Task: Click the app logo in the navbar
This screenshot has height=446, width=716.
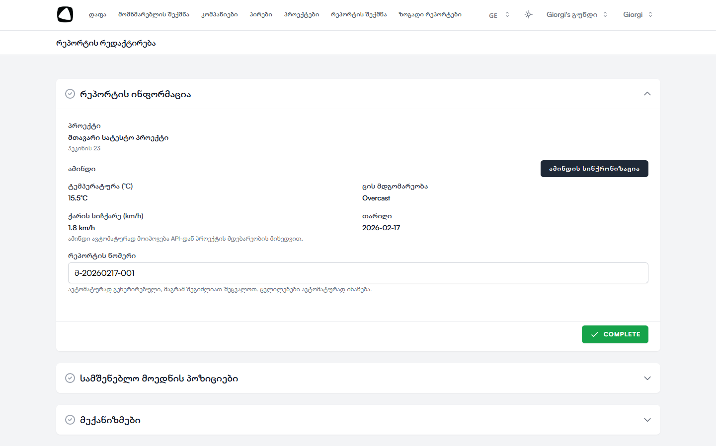Action: point(65,14)
